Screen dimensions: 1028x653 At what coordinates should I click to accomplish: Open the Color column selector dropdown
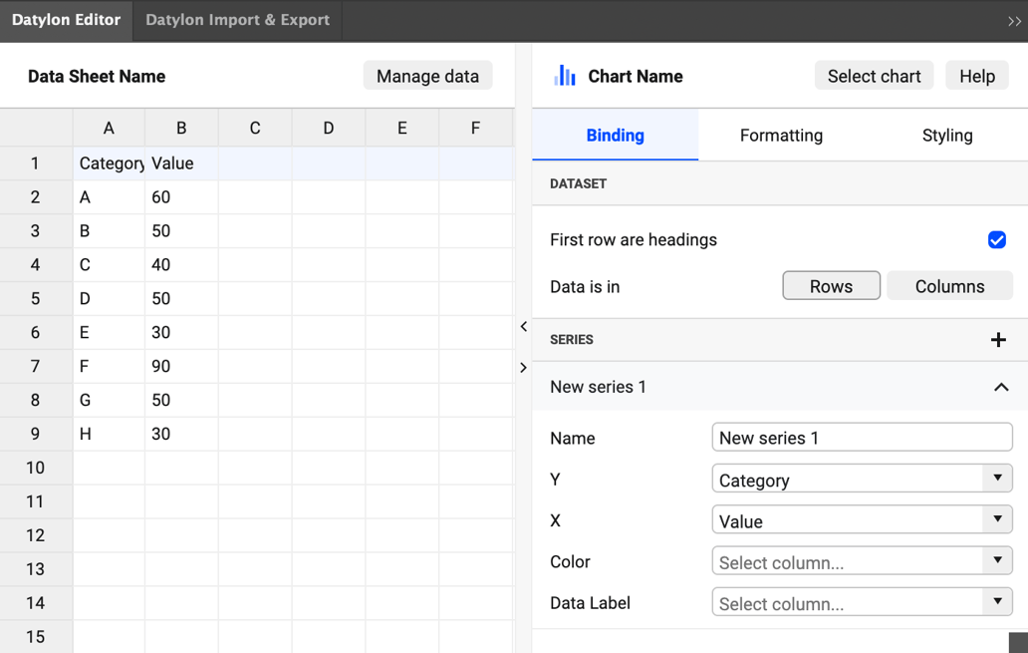(861, 561)
